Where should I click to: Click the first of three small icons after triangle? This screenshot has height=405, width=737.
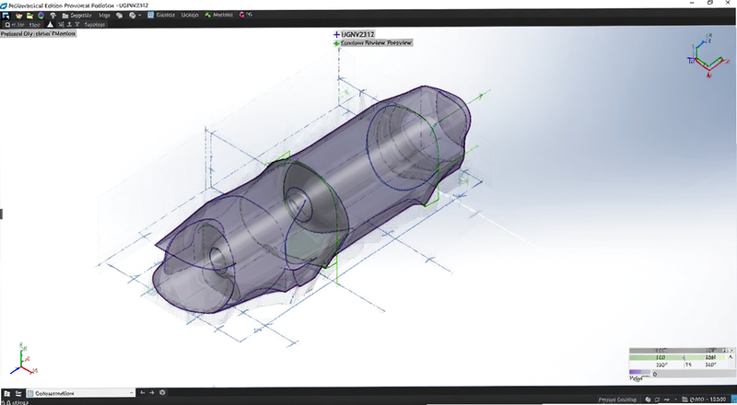61,25
